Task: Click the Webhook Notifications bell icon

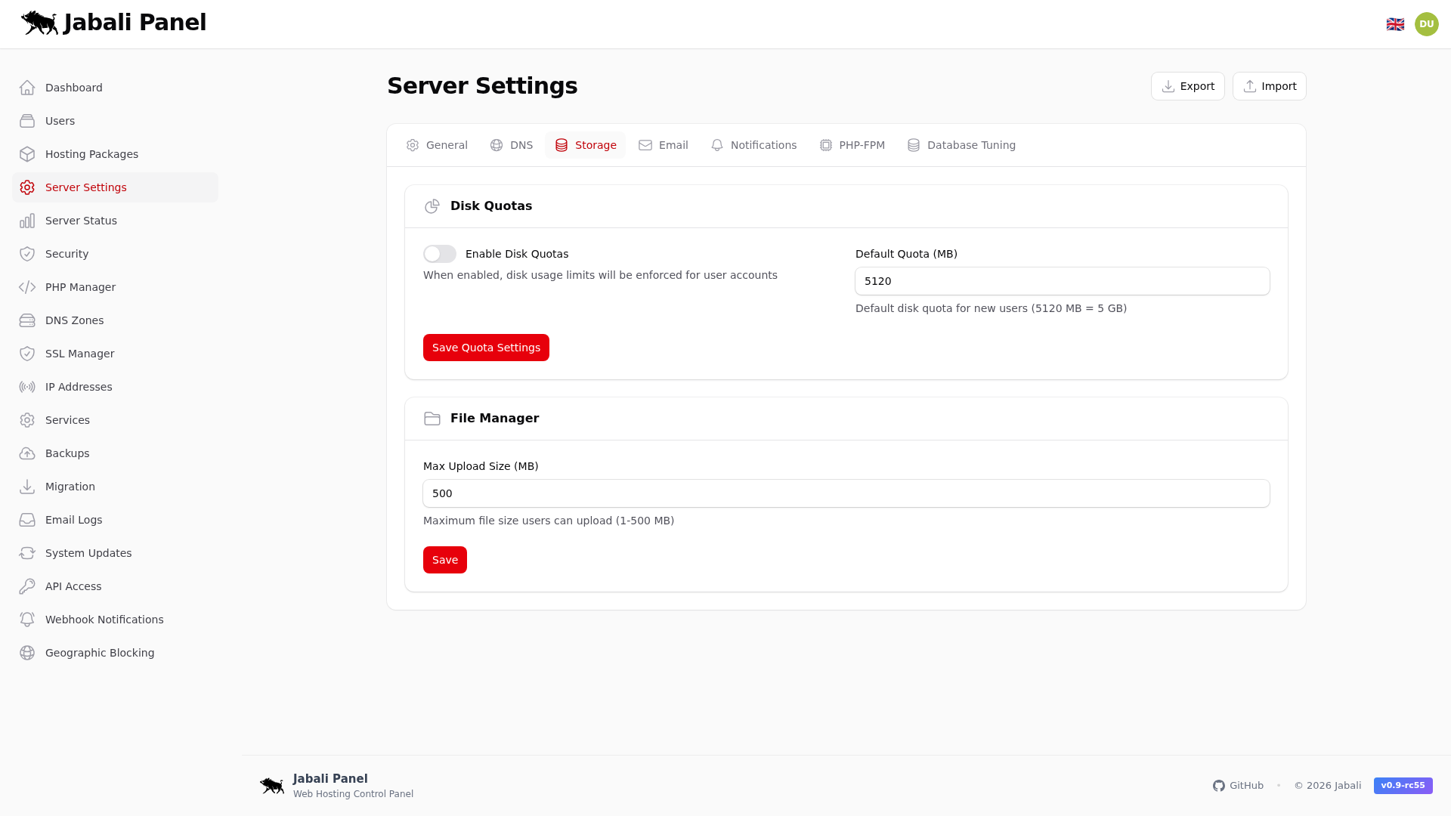Action: 27,619
